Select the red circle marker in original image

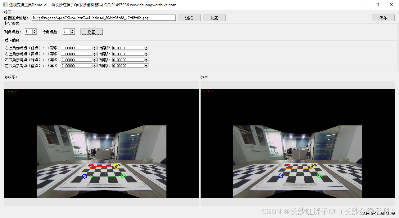click(92, 166)
